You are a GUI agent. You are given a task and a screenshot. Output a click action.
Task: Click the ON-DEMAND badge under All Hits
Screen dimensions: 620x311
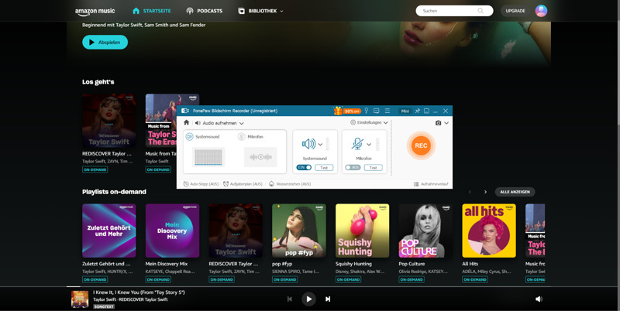pos(474,279)
